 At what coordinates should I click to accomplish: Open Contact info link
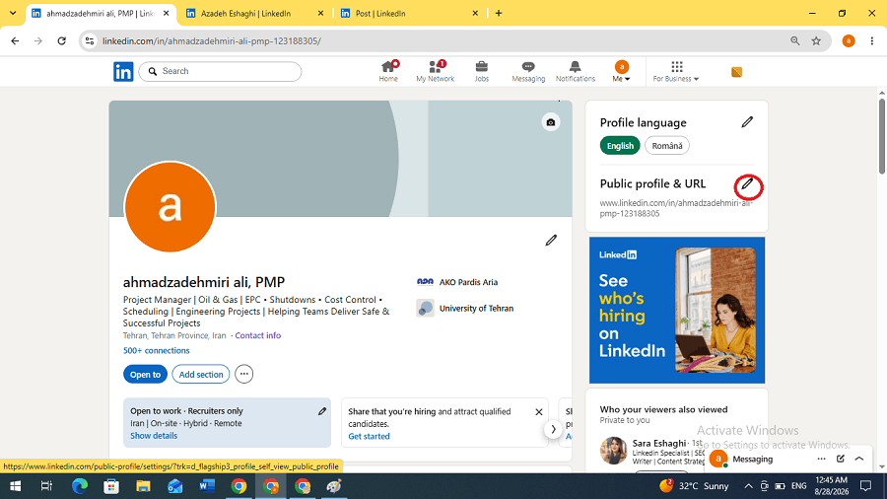[x=258, y=335]
